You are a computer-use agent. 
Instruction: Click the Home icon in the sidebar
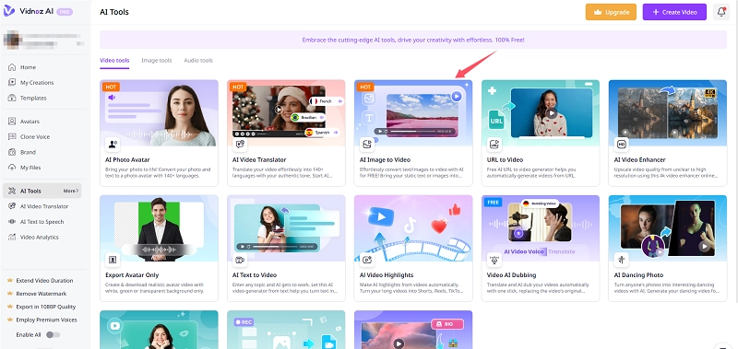click(12, 67)
